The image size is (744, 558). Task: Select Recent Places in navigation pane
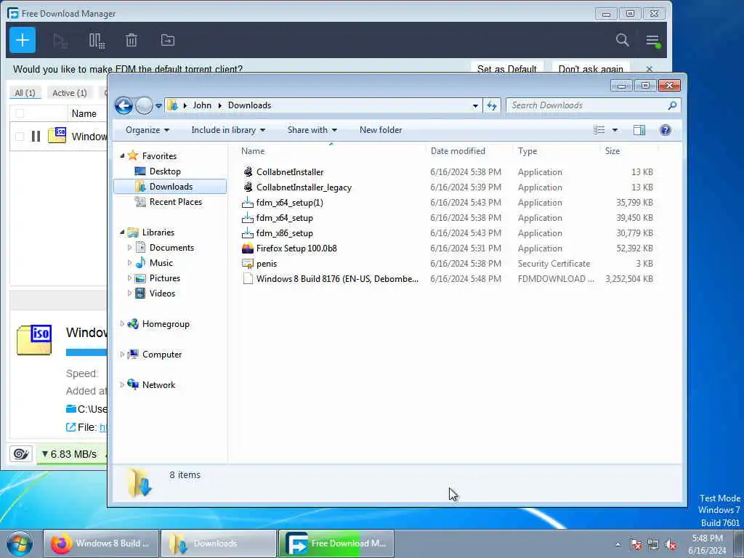tap(176, 202)
